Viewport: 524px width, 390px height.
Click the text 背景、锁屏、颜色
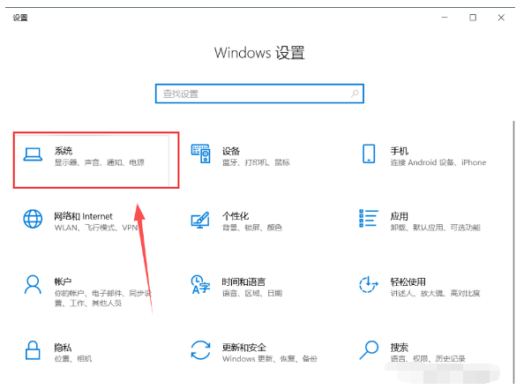(x=252, y=228)
